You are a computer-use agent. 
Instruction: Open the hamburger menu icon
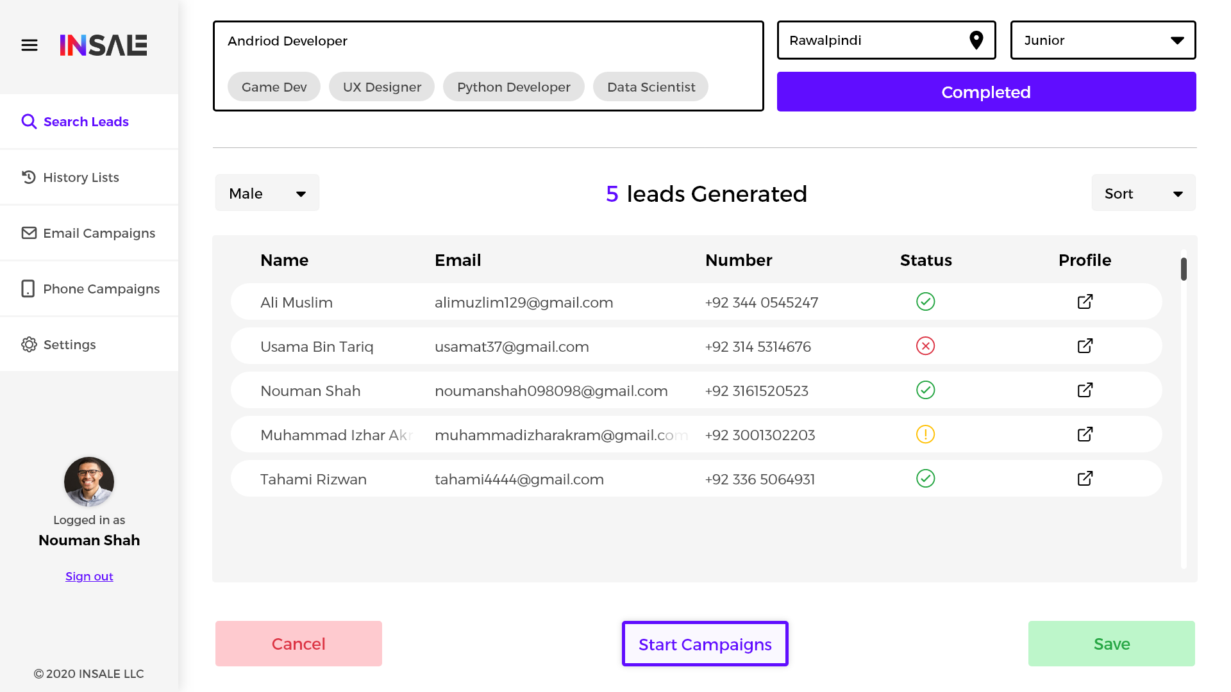29,45
